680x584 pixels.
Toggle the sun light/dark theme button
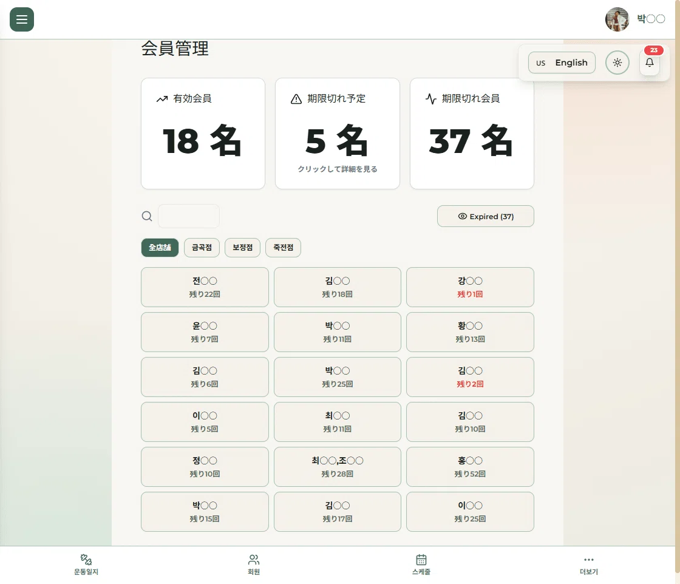(x=617, y=63)
